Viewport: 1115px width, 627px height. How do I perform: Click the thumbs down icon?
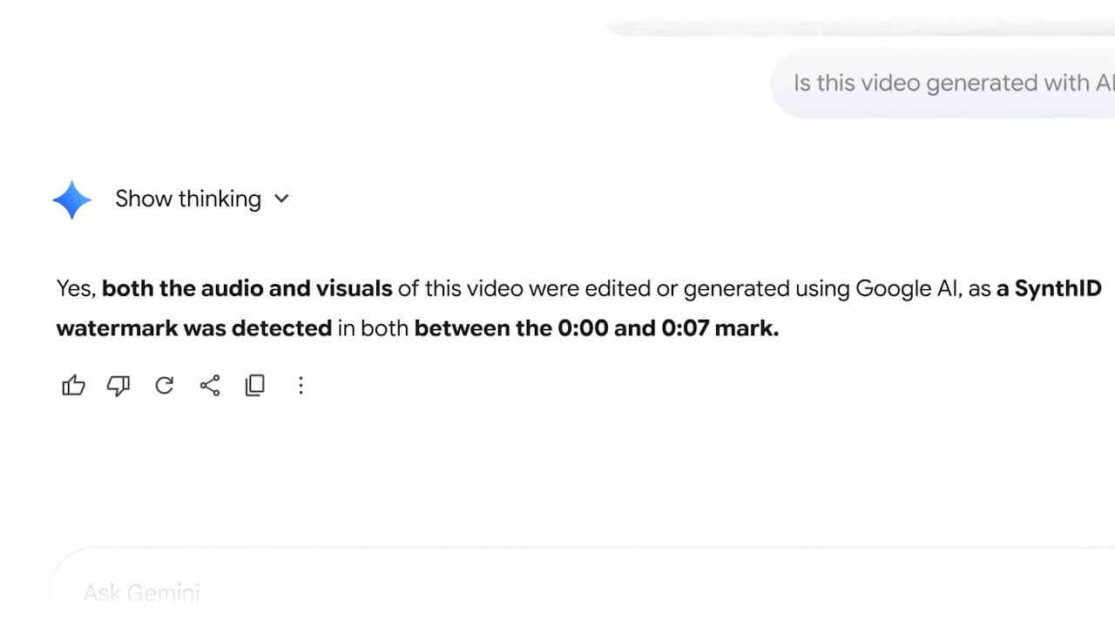tap(118, 385)
